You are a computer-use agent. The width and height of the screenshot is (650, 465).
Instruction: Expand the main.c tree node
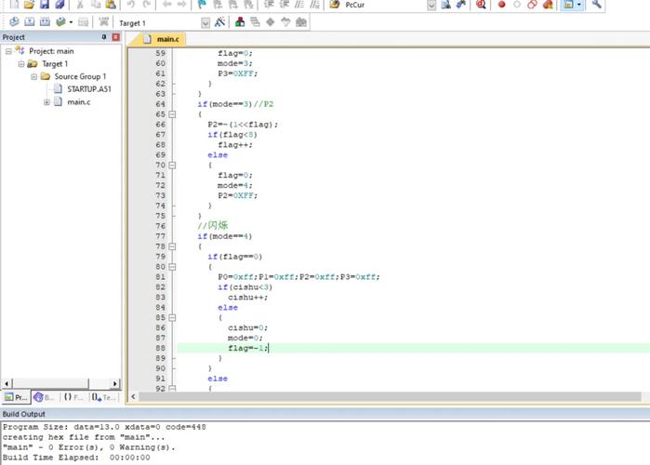point(46,101)
